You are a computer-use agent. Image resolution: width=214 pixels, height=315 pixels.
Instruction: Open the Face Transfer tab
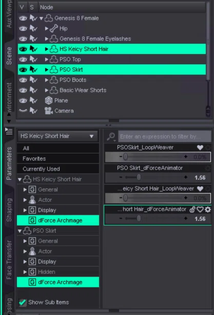9,260
